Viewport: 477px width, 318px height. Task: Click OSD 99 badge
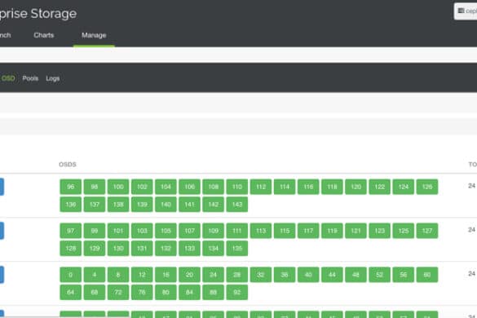tap(95, 231)
